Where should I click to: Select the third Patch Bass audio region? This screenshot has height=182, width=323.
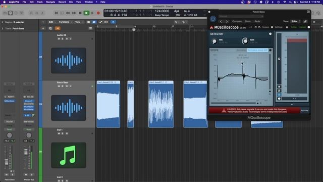click(161, 104)
